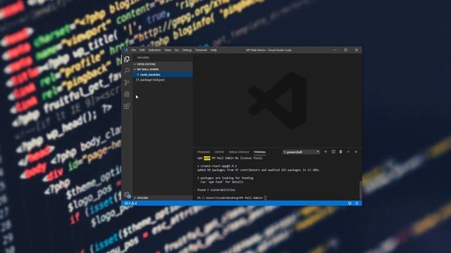
Task: Open the Edit menu
Action: tap(142, 50)
